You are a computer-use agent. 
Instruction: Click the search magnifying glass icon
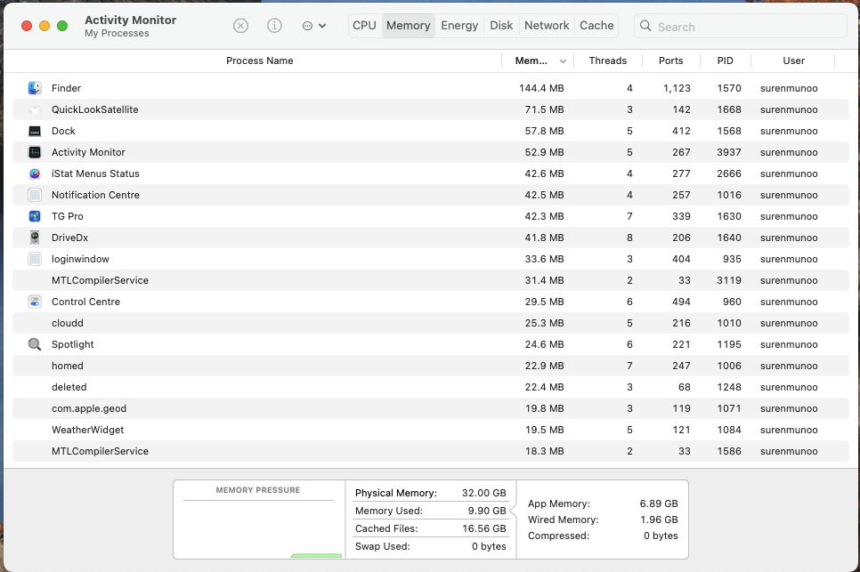[645, 26]
